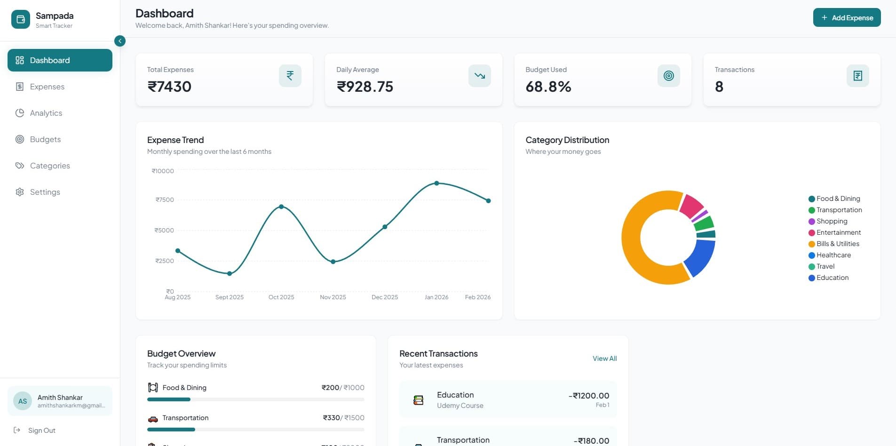896x446 pixels.
Task: Click the rupee icon on Total Expenses card
Action: pos(290,75)
